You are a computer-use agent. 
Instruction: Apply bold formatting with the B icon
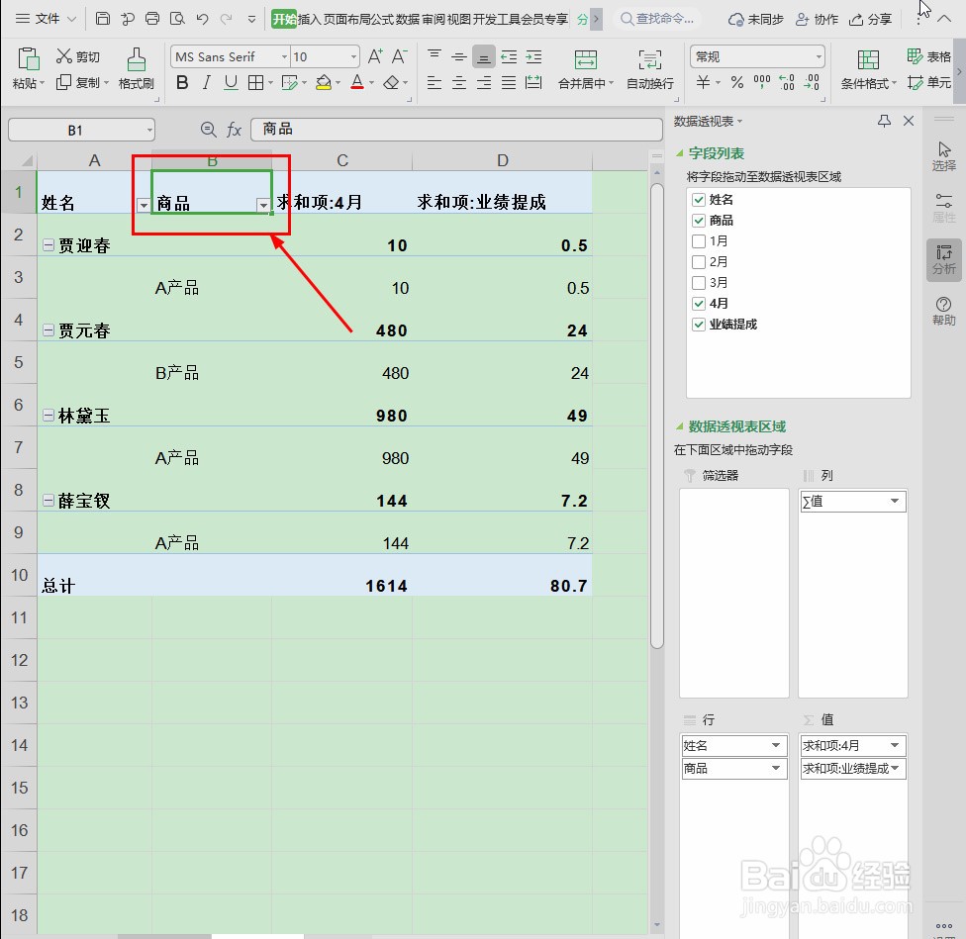point(181,82)
